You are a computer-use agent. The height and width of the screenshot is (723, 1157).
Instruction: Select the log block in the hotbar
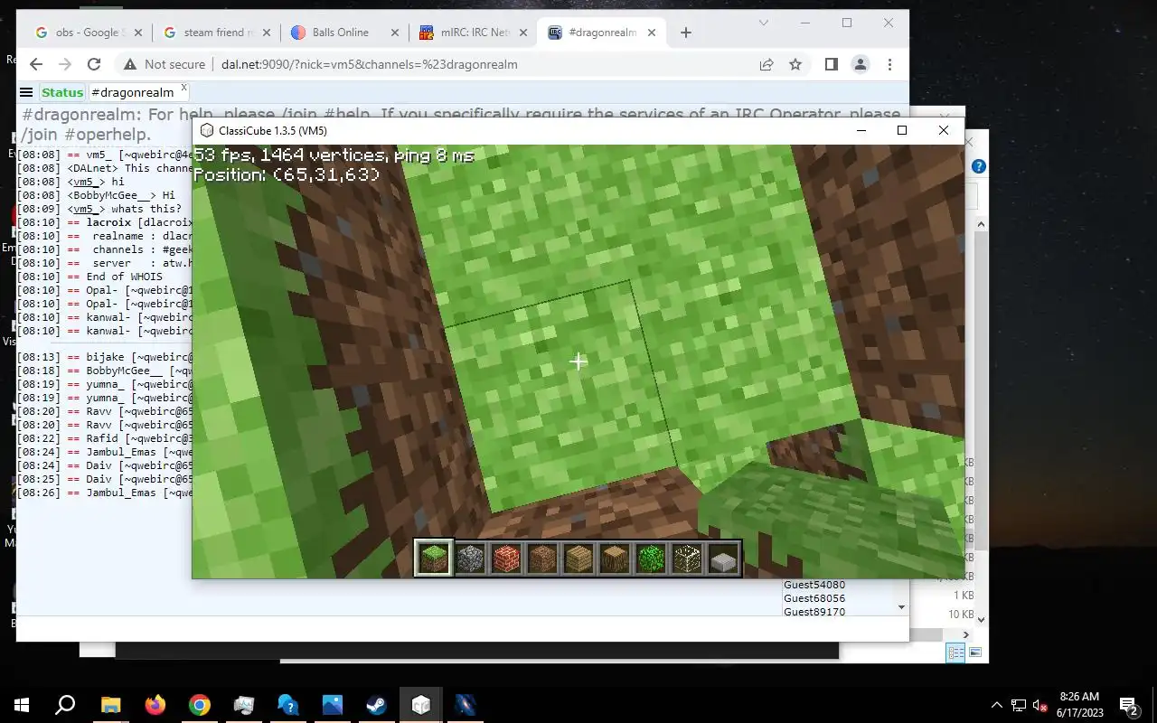[615, 559]
